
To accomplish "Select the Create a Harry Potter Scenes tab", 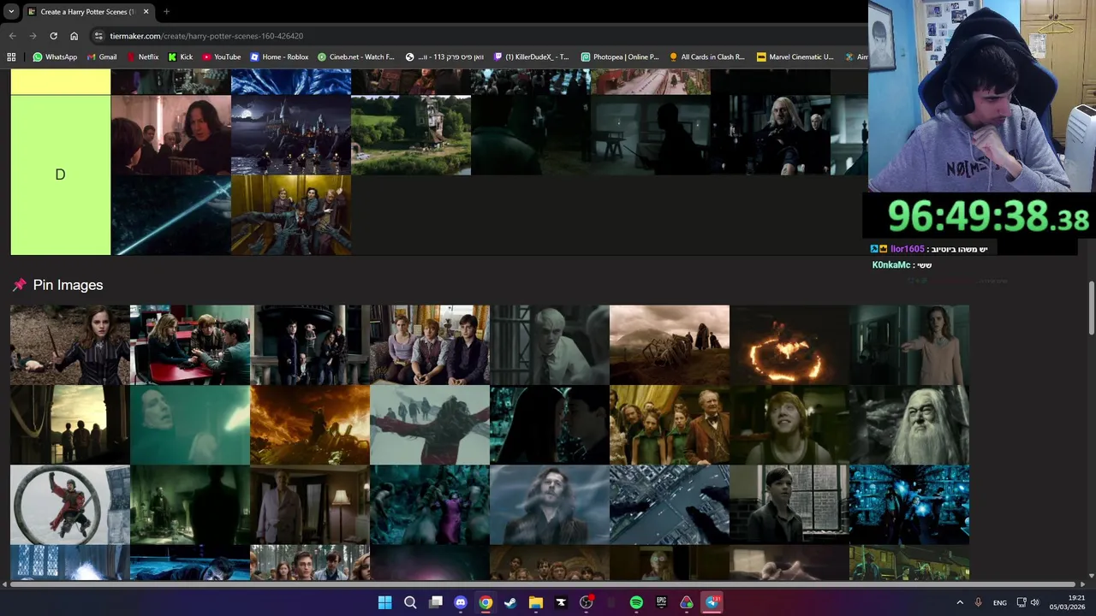I will click(x=87, y=12).
